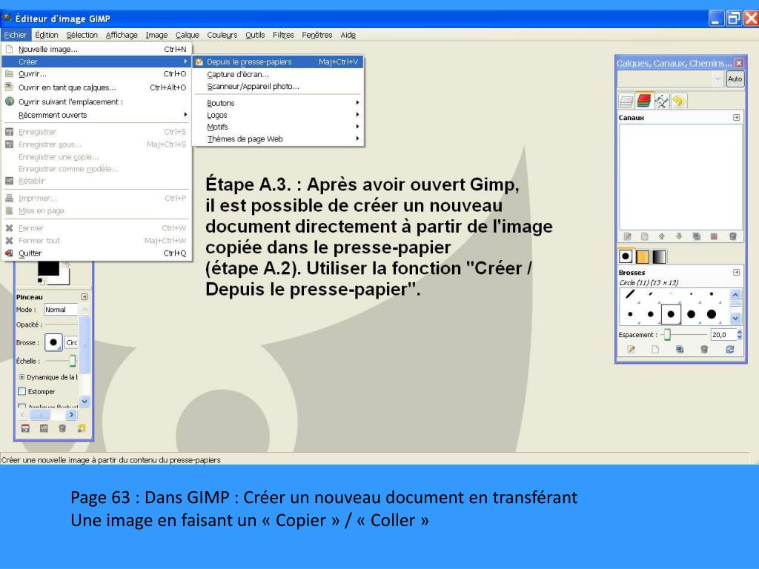Click the new channel icon under Canaux
The height and width of the screenshot is (569, 759).
point(644,236)
